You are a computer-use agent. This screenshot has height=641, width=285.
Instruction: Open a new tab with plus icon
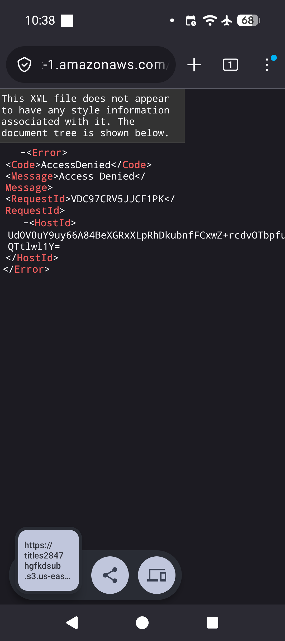click(x=194, y=65)
